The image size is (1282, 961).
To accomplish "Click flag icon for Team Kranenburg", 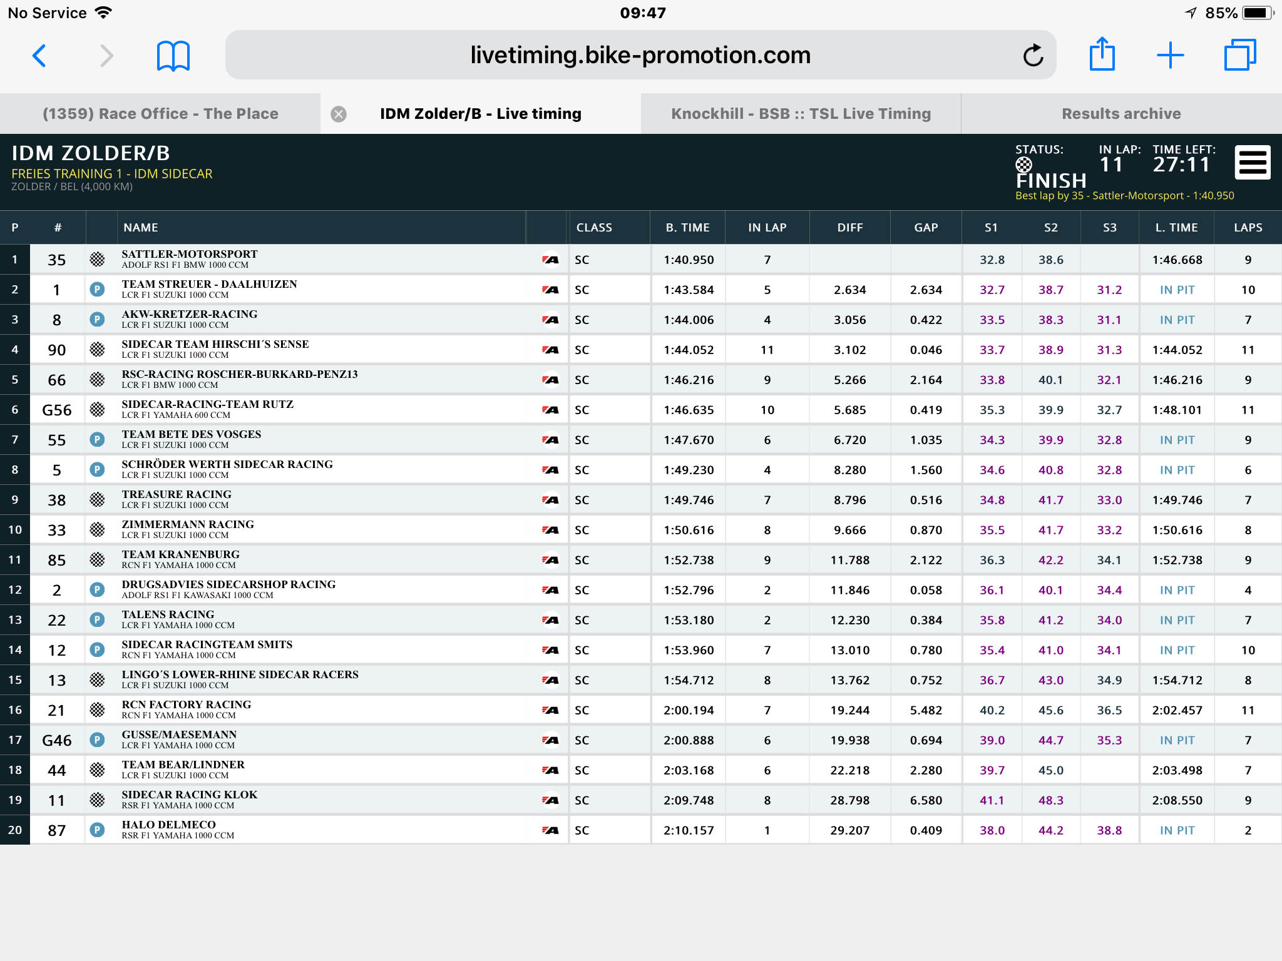I will [97, 559].
